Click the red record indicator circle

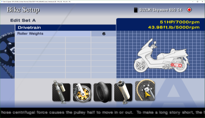point(189,10)
